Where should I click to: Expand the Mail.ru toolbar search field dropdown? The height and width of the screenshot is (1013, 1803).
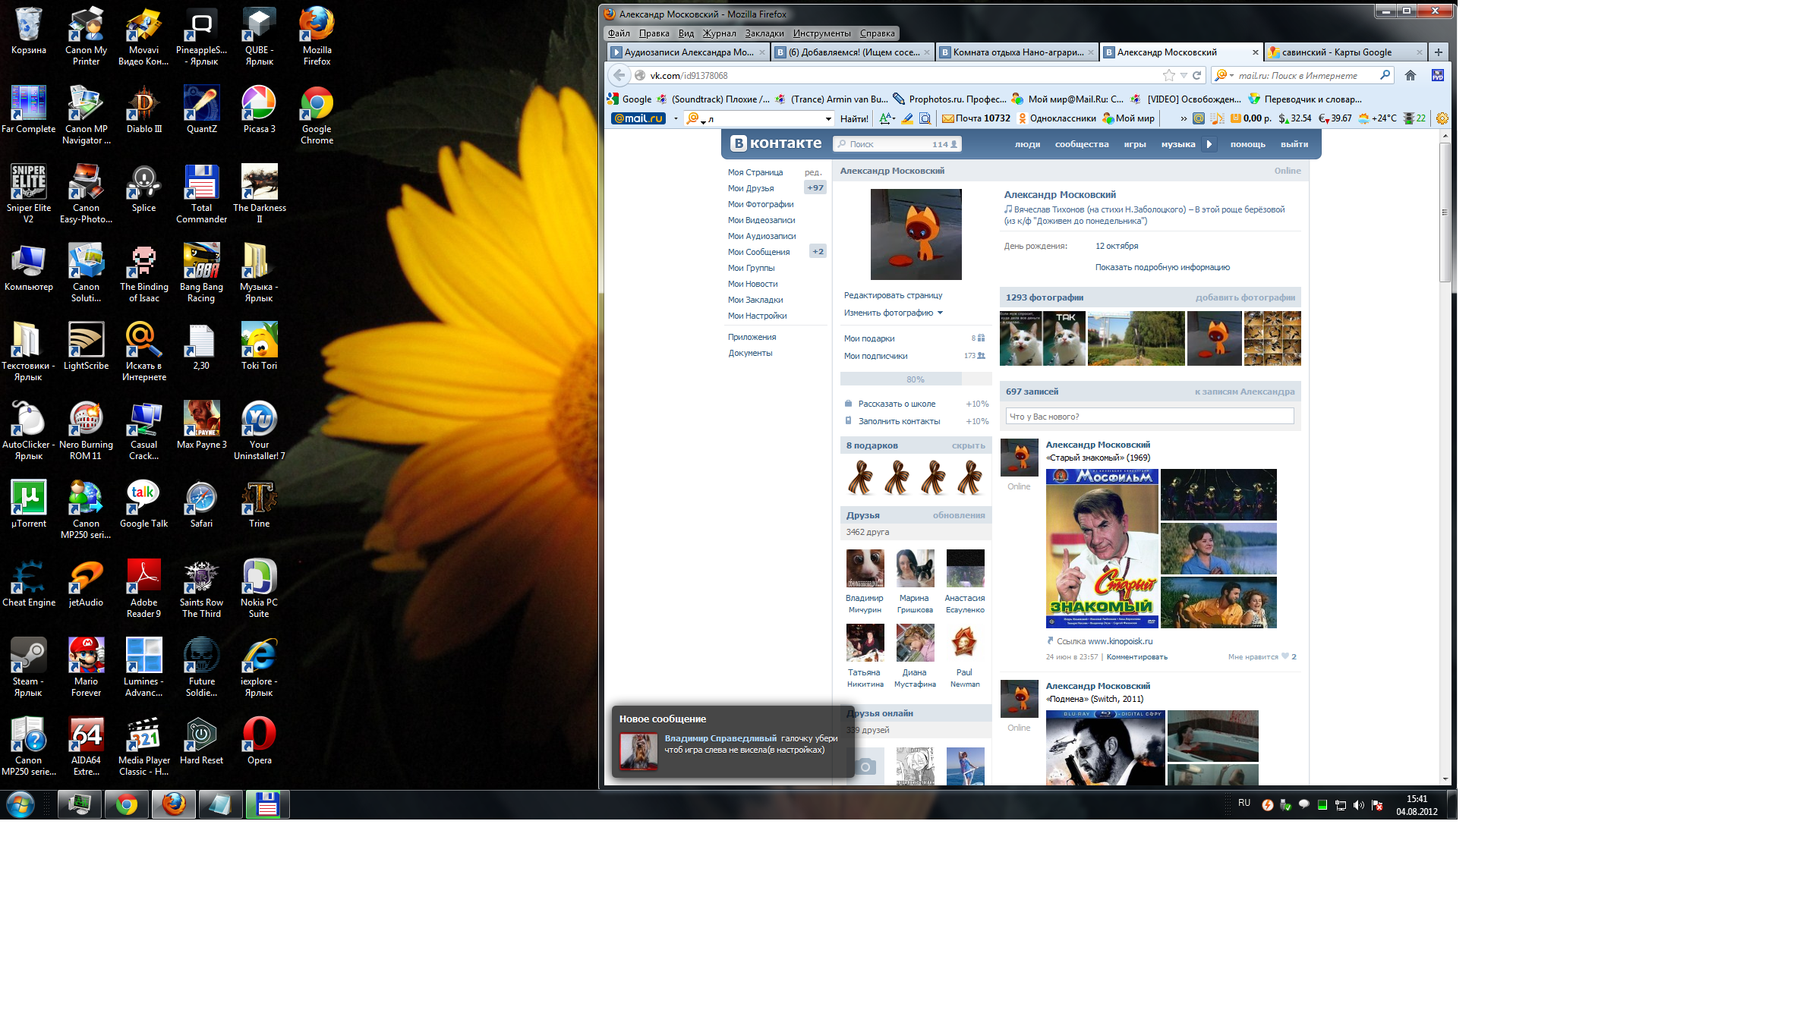pos(828,118)
